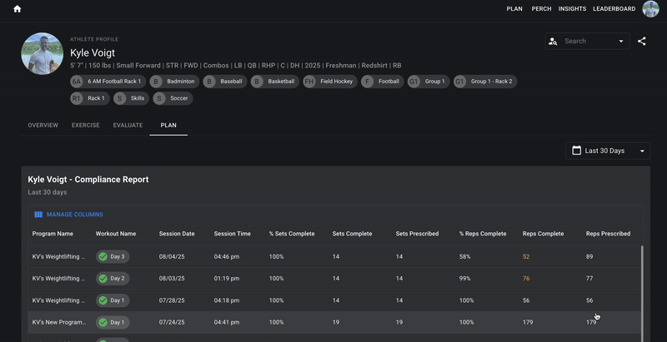667x342 pixels.
Task: Expand the Last 30 Days dropdown
Action: click(x=608, y=151)
